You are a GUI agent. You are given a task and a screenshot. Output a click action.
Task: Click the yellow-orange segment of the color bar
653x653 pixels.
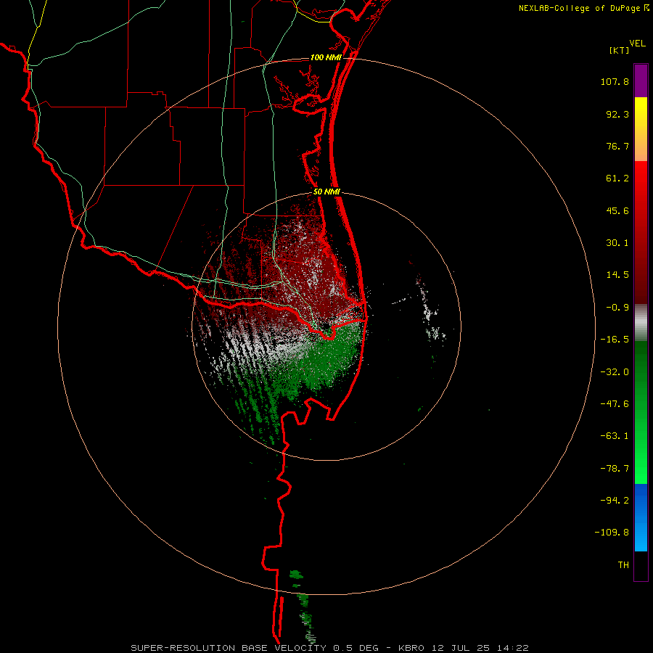click(x=641, y=129)
